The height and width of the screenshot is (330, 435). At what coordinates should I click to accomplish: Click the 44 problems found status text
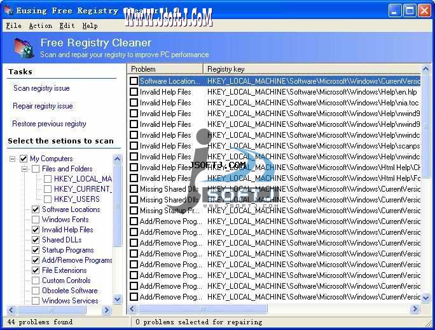(x=40, y=322)
